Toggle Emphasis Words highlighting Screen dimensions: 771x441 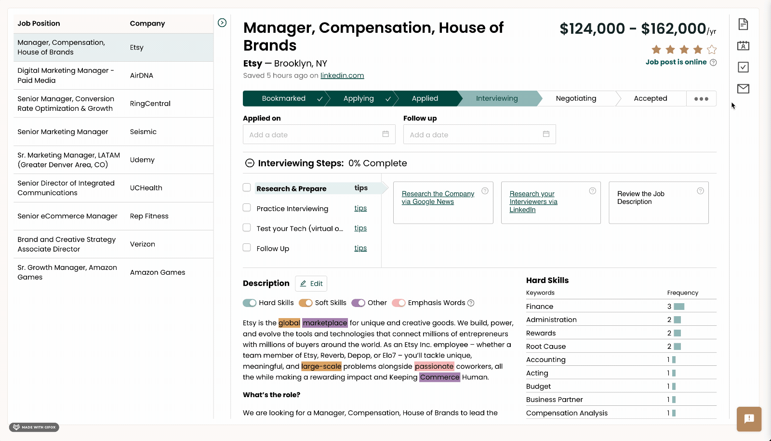click(399, 303)
